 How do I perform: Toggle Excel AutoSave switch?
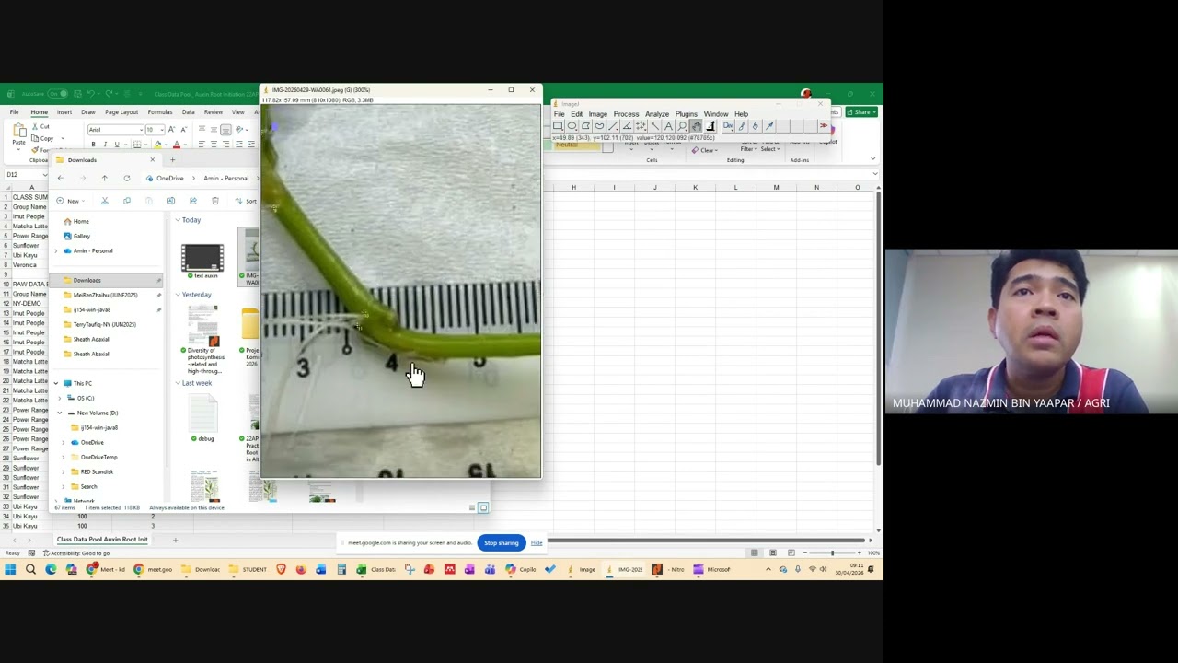pyautogui.click(x=56, y=94)
